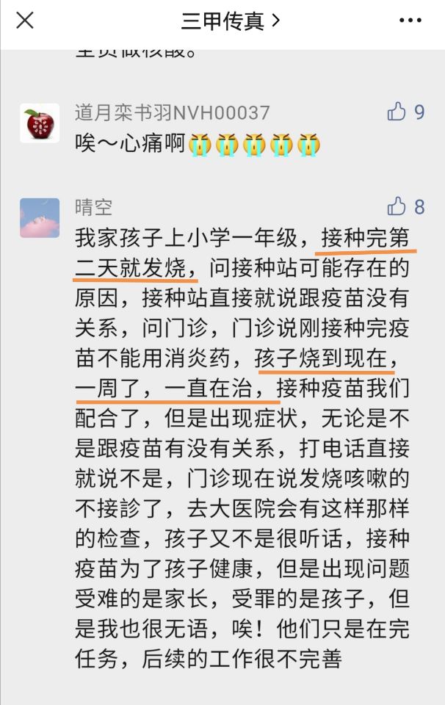445x705 pixels.
Task: Open the three-dot more options menu
Action: [x=410, y=21]
